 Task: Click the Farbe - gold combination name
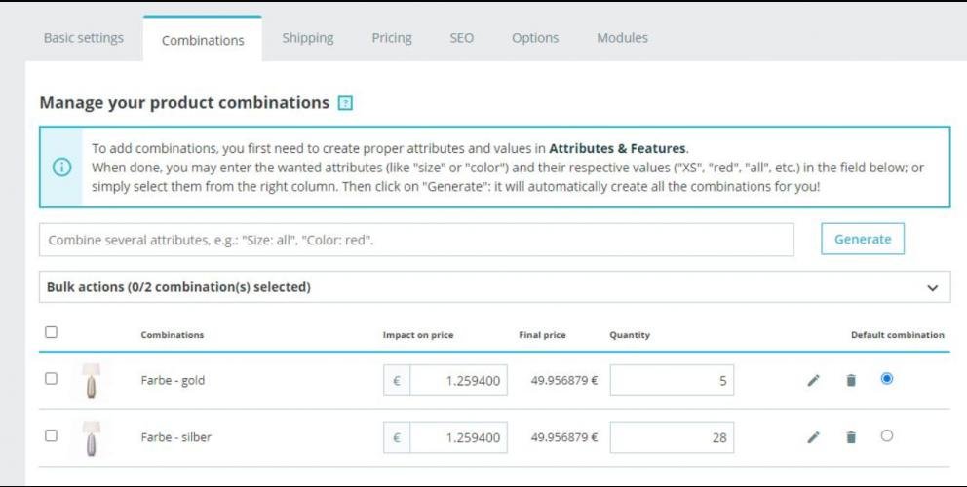tap(173, 381)
